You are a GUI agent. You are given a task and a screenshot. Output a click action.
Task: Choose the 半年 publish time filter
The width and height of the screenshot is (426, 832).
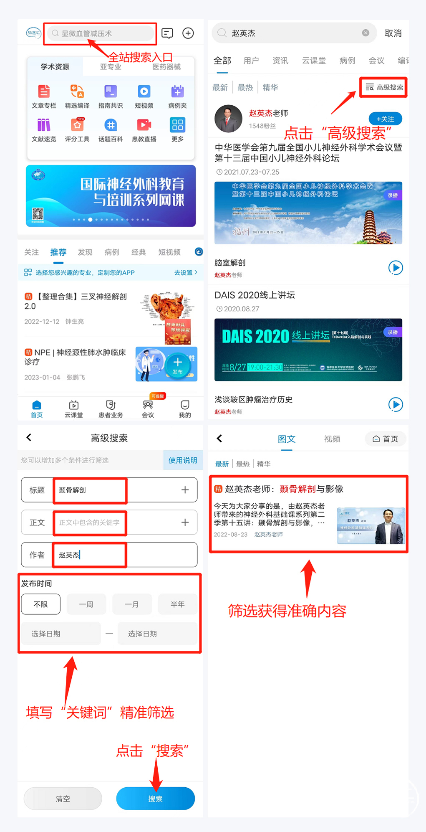177,604
